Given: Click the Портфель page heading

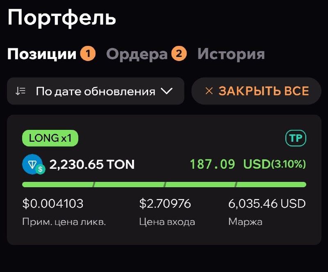Looking at the screenshot, I should pyautogui.click(x=61, y=18).
